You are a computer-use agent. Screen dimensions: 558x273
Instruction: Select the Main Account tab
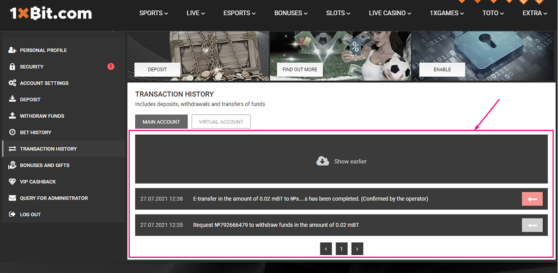(x=161, y=122)
